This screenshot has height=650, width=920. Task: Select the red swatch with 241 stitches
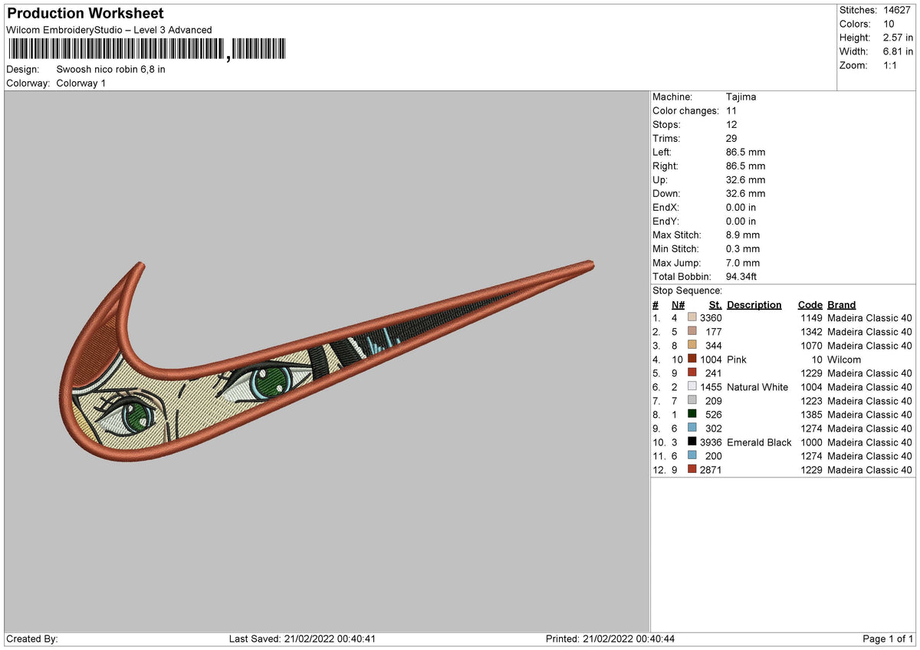[x=692, y=373]
